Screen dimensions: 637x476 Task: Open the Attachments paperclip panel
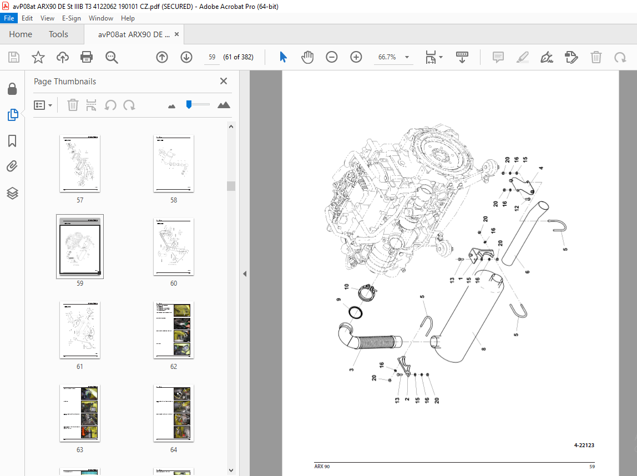click(x=12, y=166)
